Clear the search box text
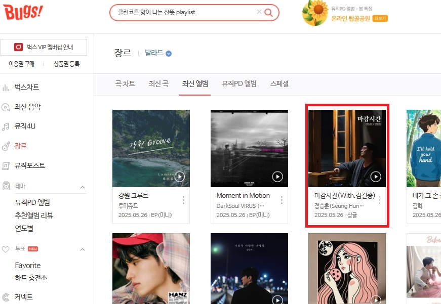The width and height of the screenshot is (441, 304). 259,12
